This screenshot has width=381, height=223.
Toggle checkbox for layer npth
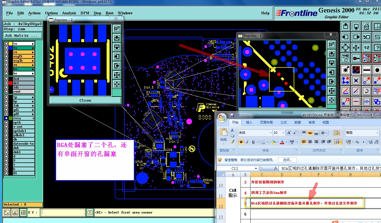coord(6,122)
